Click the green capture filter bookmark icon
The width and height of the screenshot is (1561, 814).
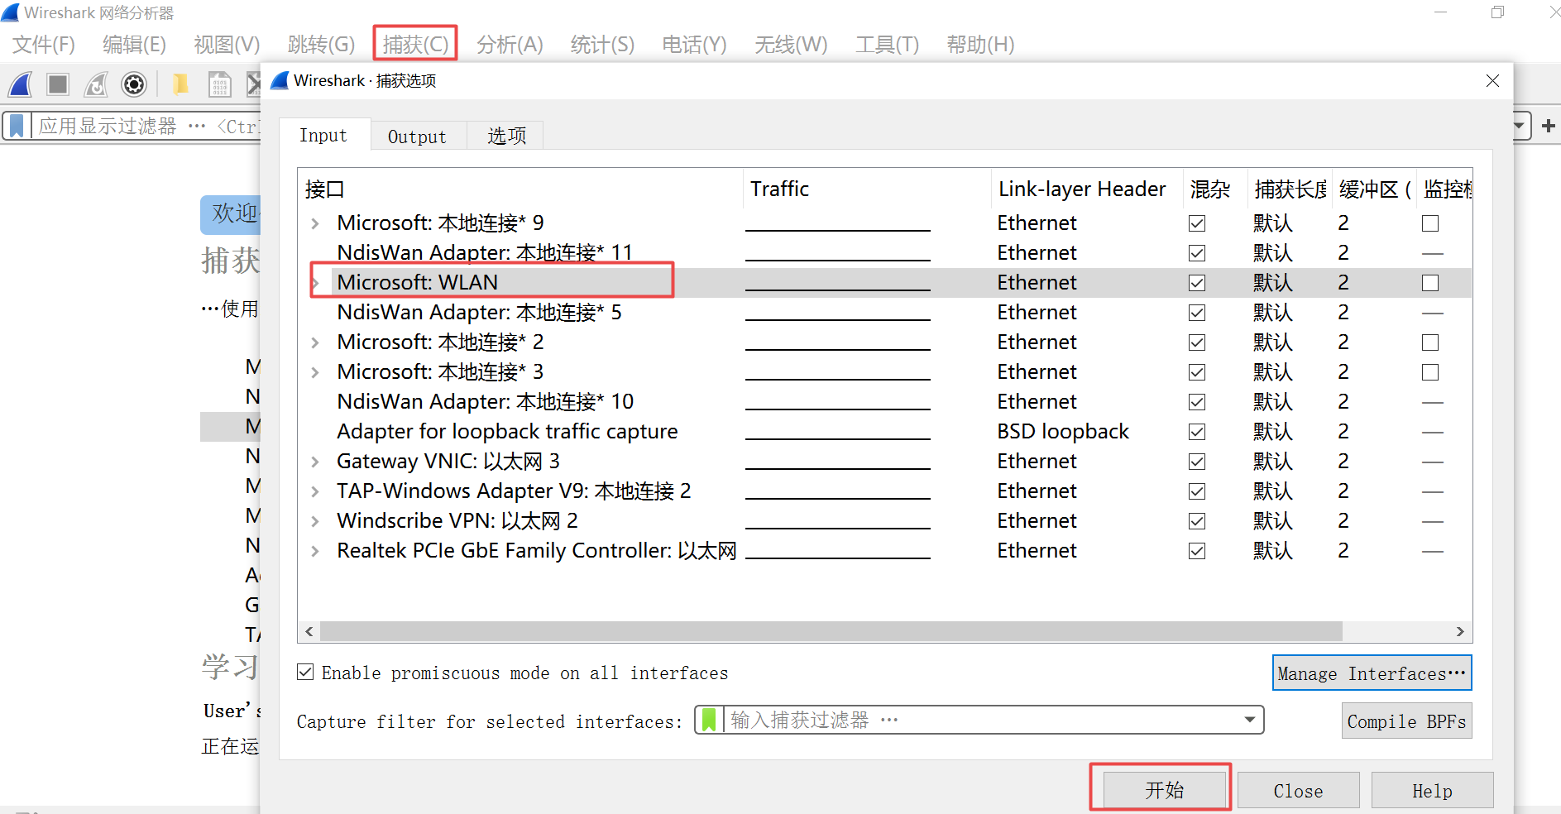[709, 720]
